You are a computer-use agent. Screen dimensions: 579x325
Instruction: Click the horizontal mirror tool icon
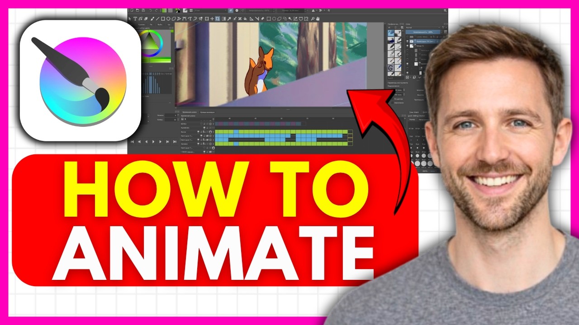tap(313, 10)
